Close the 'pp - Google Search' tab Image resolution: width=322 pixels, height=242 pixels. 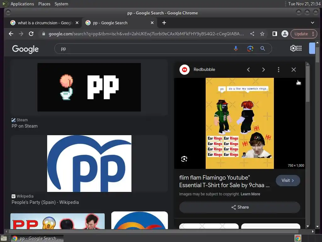[152, 23]
